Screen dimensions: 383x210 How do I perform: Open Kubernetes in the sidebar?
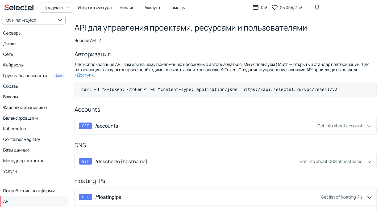click(15, 129)
